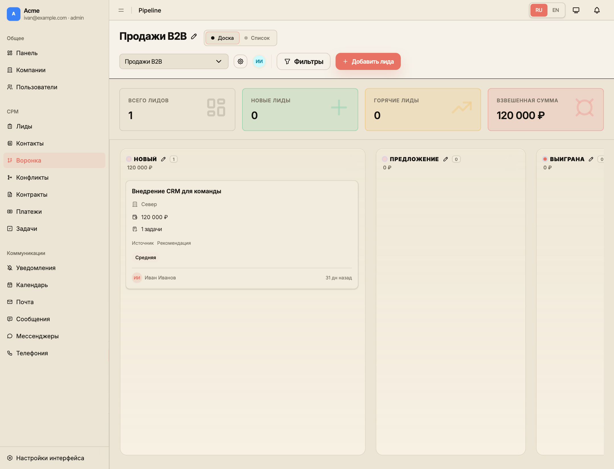This screenshot has width=614, height=469.
Task: Edit the ВЫИГРАНА stage with pencil icon
Action: [591, 159]
